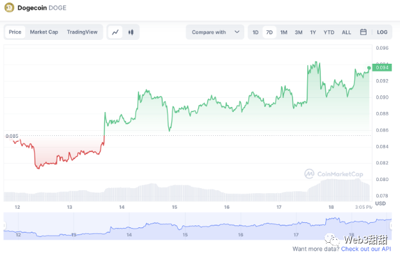Screen dimensions: 400x257
Task: Select the 7D time range
Action: coord(269,32)
